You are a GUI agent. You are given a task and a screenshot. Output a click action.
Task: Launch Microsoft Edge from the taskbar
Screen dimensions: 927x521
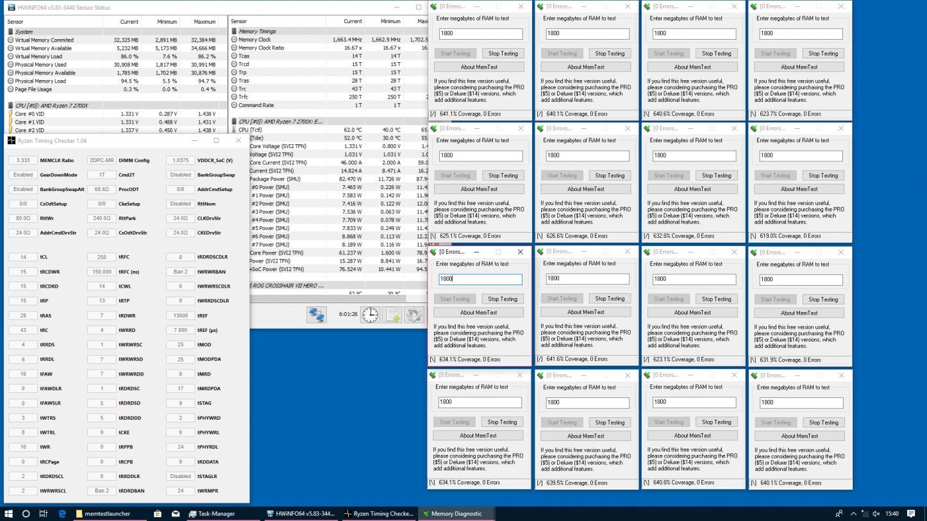[62, 513]
